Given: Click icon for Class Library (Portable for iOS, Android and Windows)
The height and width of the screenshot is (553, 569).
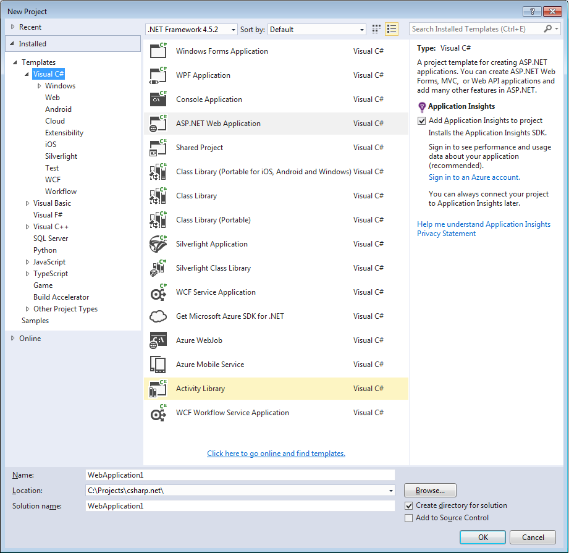Looking at the screenshot, I should [158, 172].
